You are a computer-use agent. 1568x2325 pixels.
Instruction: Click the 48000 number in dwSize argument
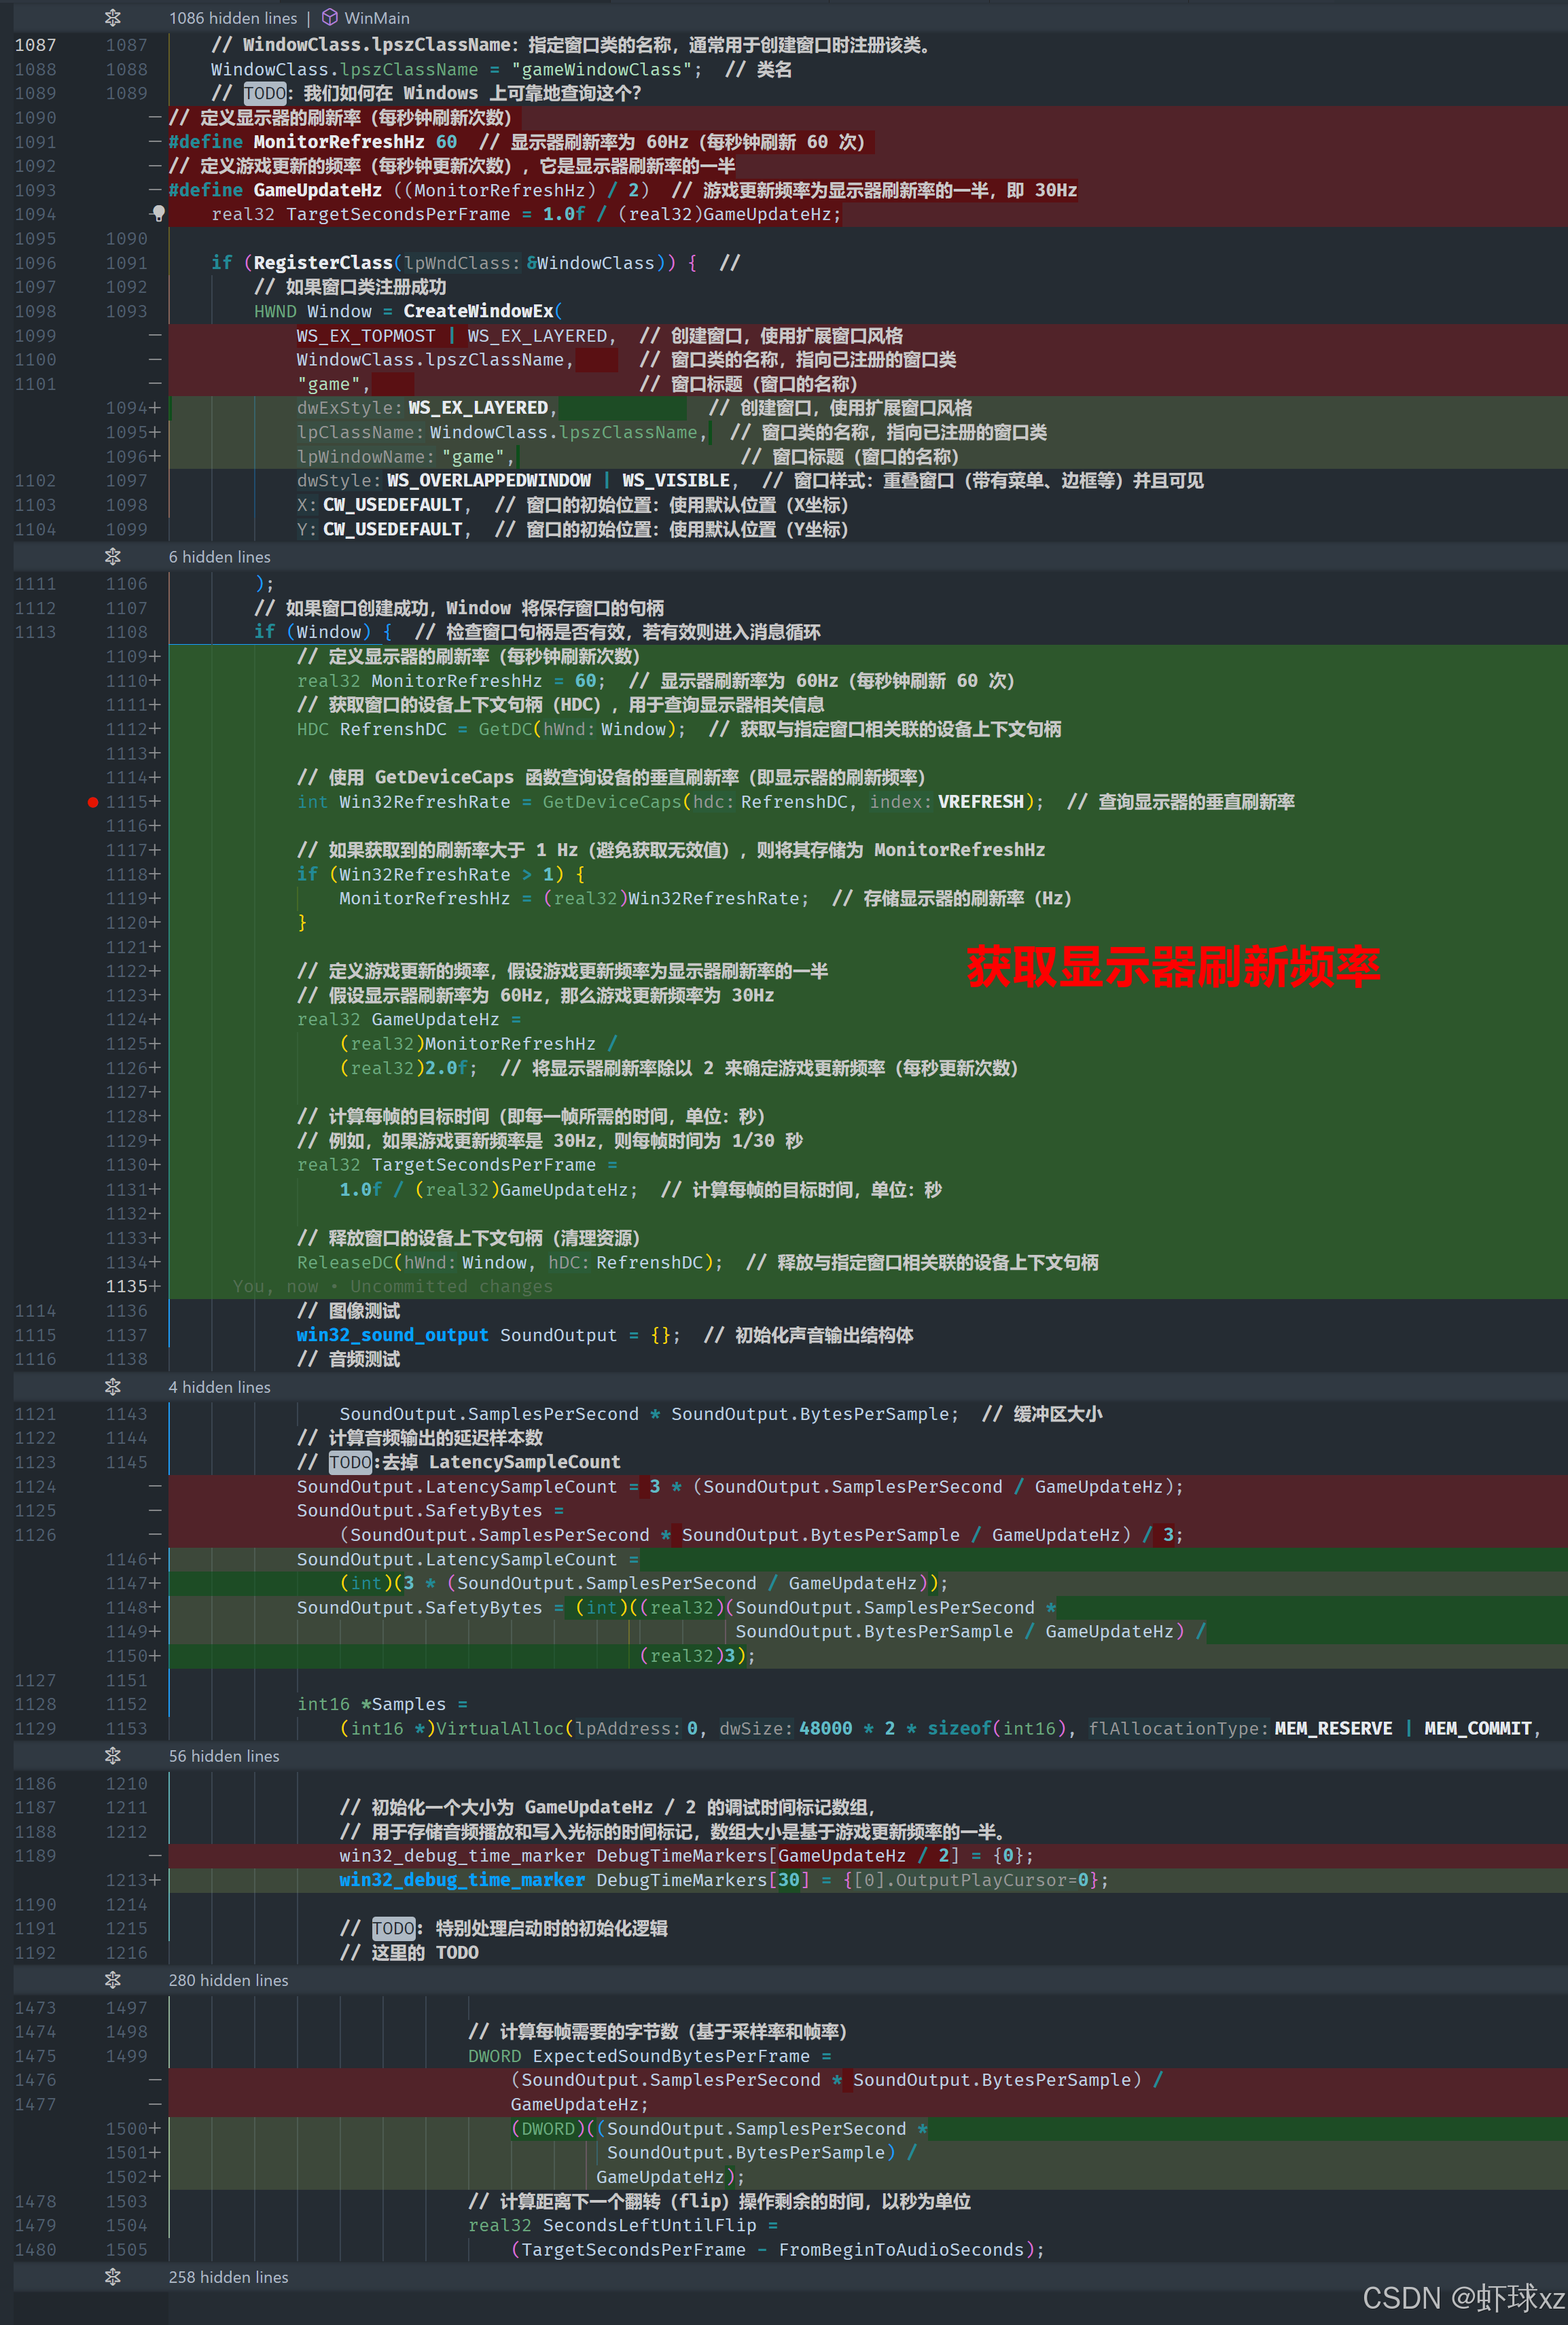tap(826, 1728)
